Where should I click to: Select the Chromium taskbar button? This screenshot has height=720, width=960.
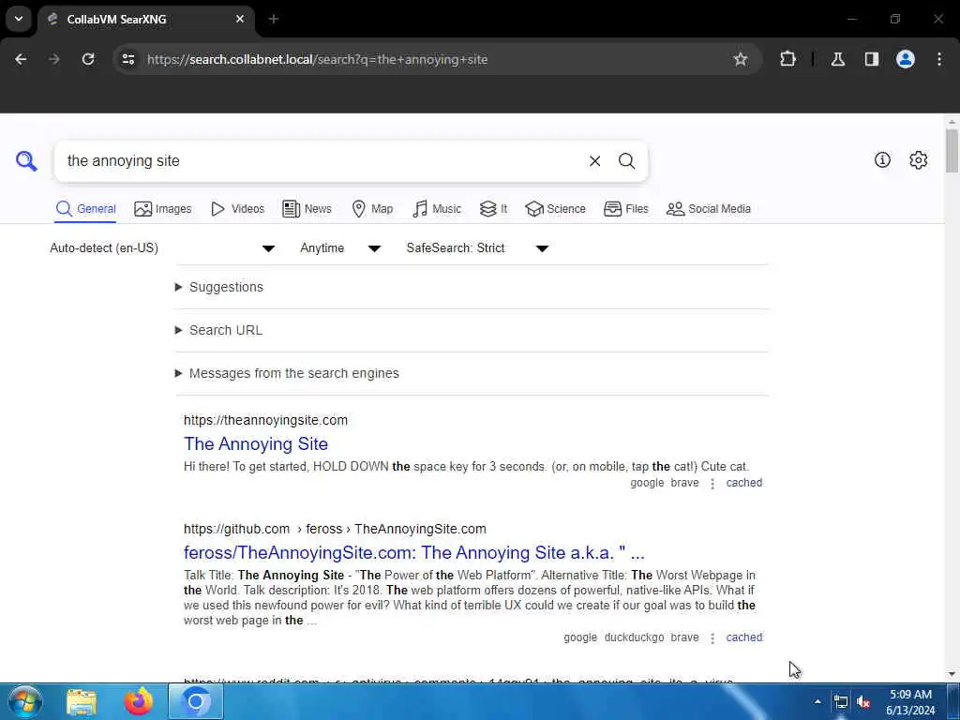pos(196,701)
